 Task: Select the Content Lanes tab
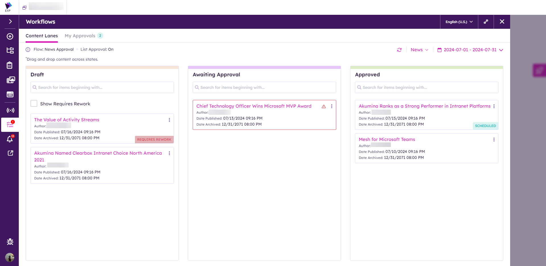[x=42, y=36]
